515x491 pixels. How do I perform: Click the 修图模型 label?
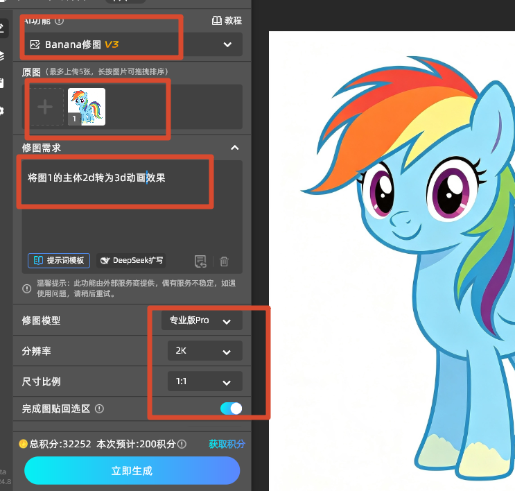41,320
